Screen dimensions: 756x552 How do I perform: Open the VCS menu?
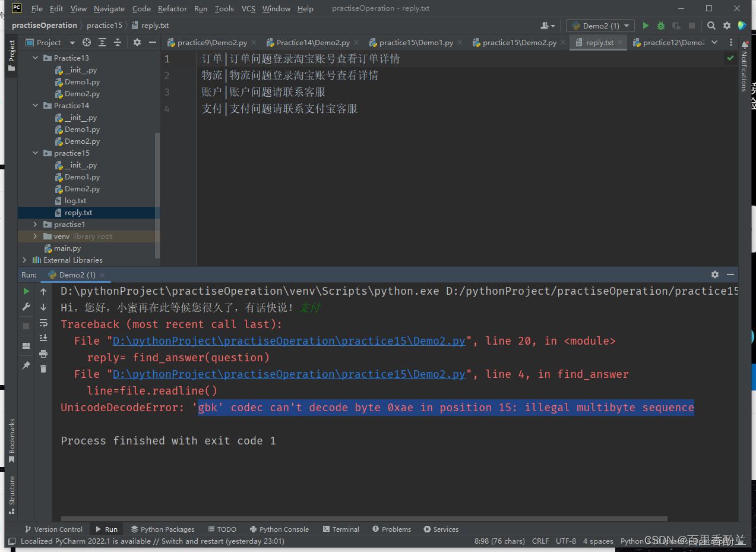249,8
